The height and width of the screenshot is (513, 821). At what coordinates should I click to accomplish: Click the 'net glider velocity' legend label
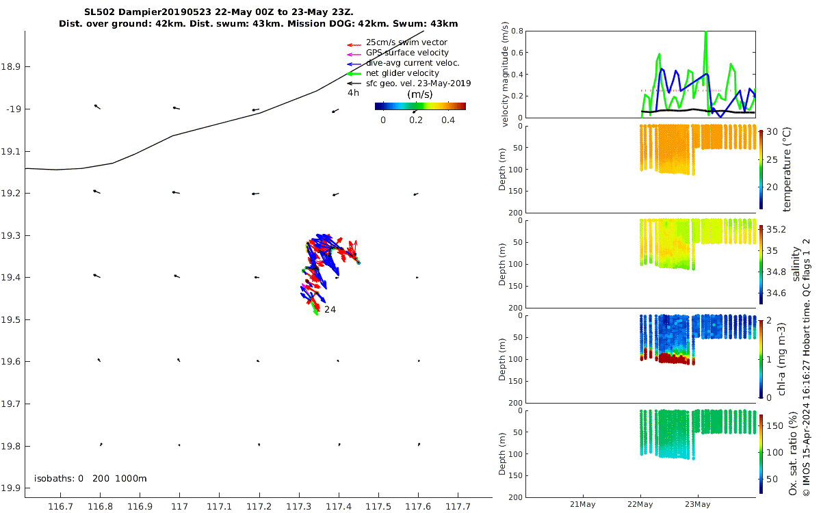click(402, 73)
